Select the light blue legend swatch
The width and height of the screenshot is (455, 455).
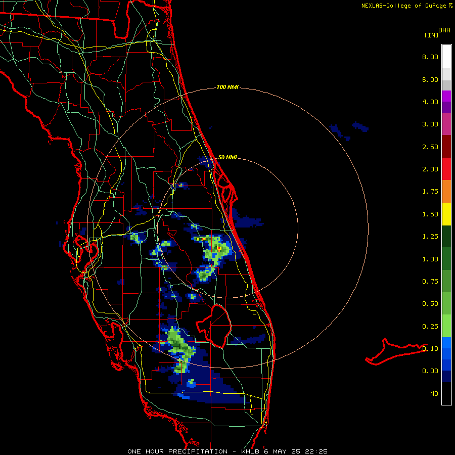pos(446,343)
